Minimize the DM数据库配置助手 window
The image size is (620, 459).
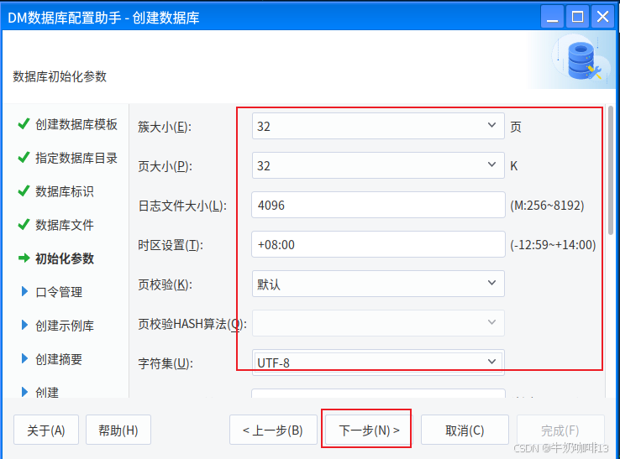[x=553, y=17]
